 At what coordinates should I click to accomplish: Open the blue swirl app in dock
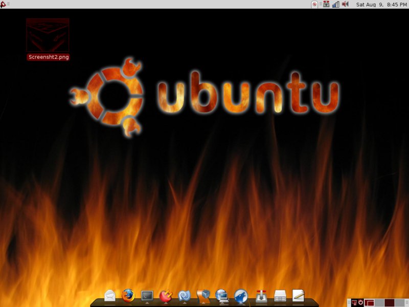[184, 295]
